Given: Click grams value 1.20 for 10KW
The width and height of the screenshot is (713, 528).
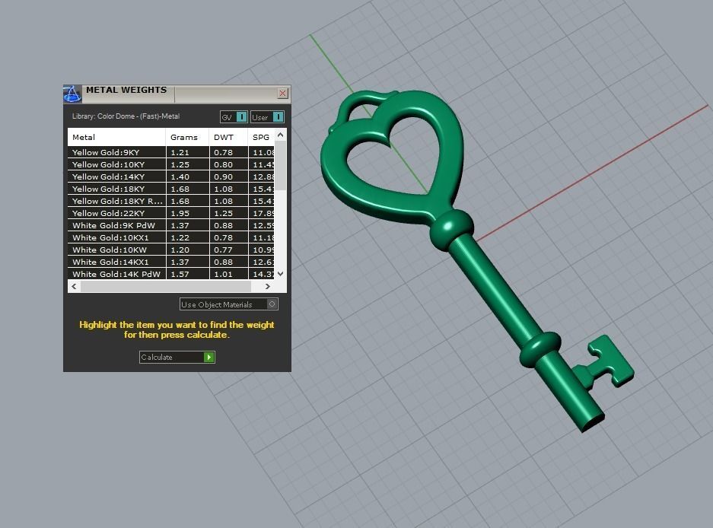Looking at the screenshot, I should (x=180, y=250).
